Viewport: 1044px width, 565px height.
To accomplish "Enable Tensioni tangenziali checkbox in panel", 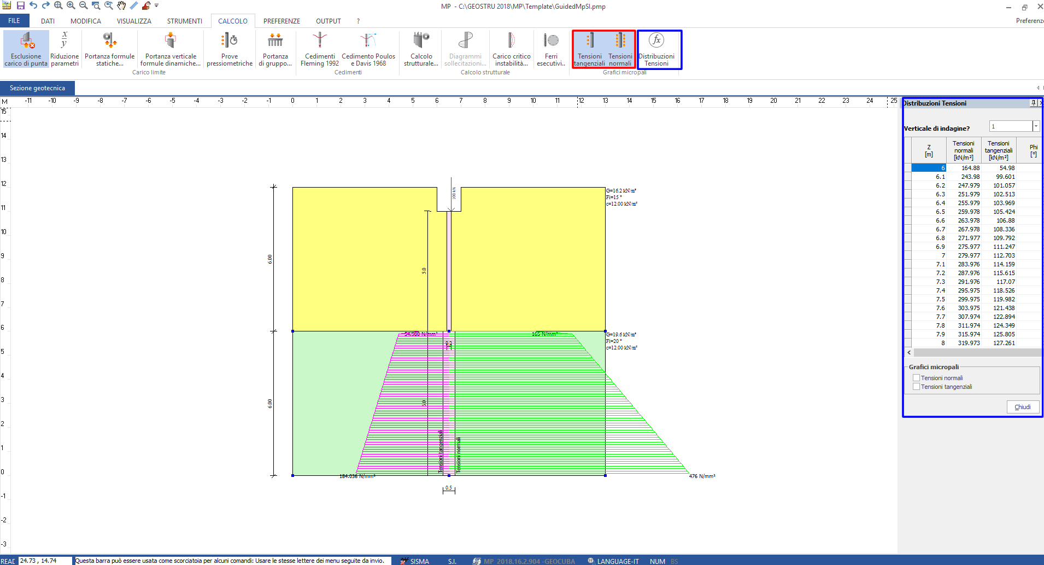I will click(917, 387).
